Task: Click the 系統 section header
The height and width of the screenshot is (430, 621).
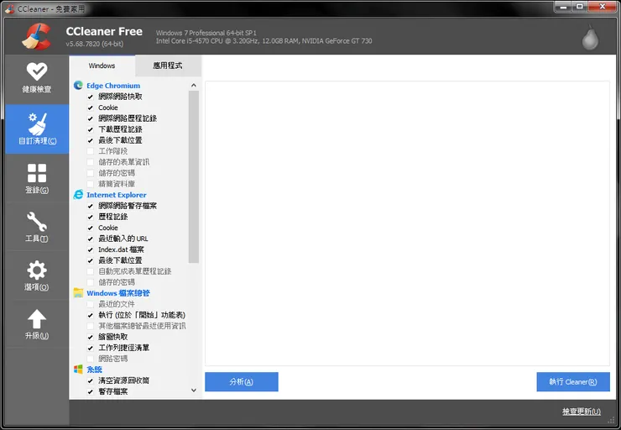Action: (x=95, y=370)
